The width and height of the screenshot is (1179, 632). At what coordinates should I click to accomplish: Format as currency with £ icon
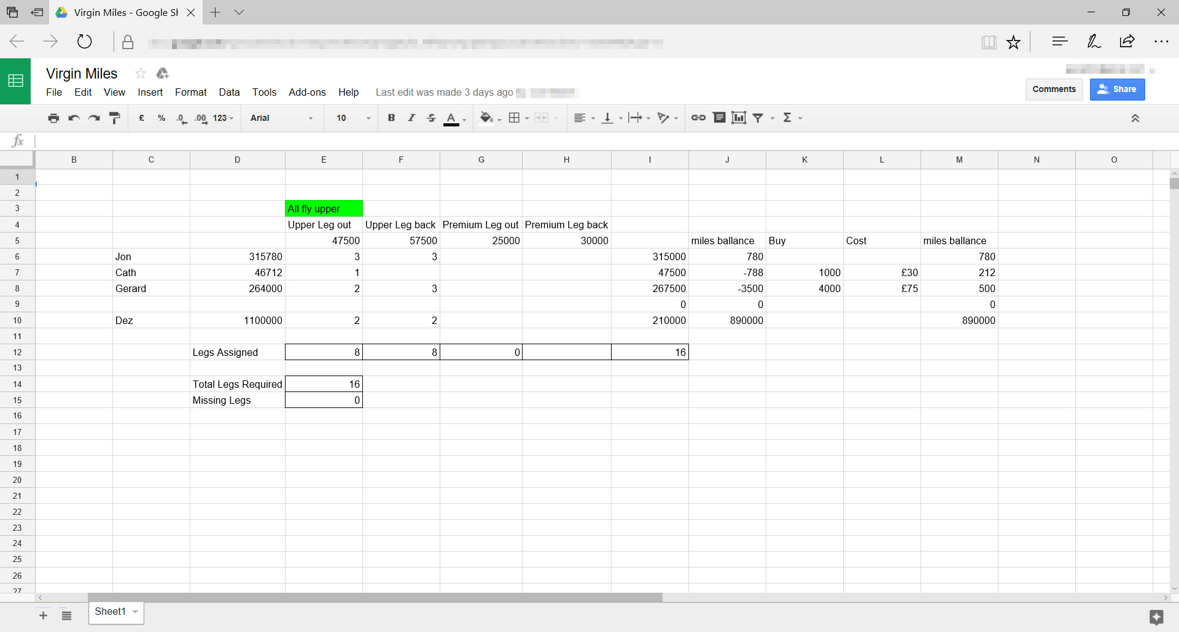tap(142, 118)
